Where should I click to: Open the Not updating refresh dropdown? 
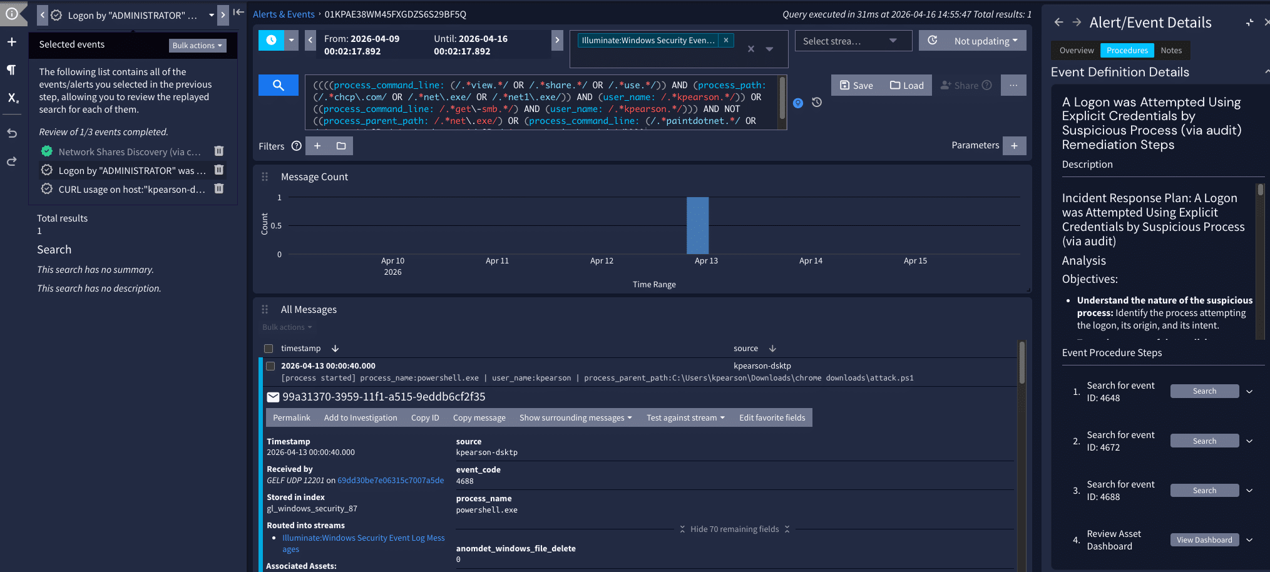click(x=986, y=41)
